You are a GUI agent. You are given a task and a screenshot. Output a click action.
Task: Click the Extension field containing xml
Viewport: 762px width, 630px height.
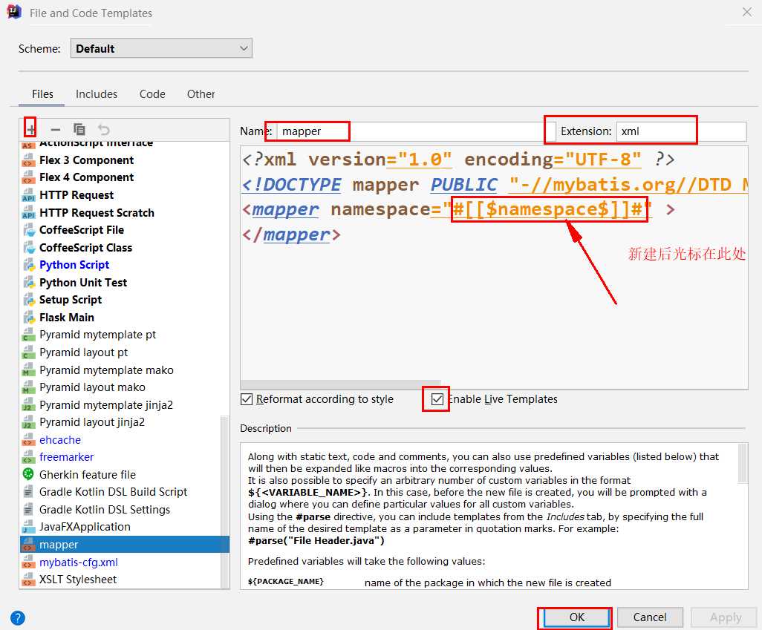point(681,131)
